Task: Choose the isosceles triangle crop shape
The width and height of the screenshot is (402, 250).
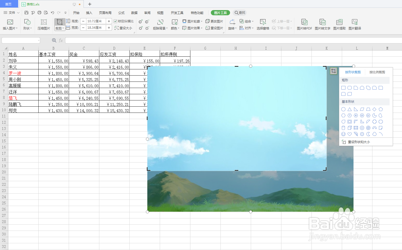Action: tap(350, 109)
